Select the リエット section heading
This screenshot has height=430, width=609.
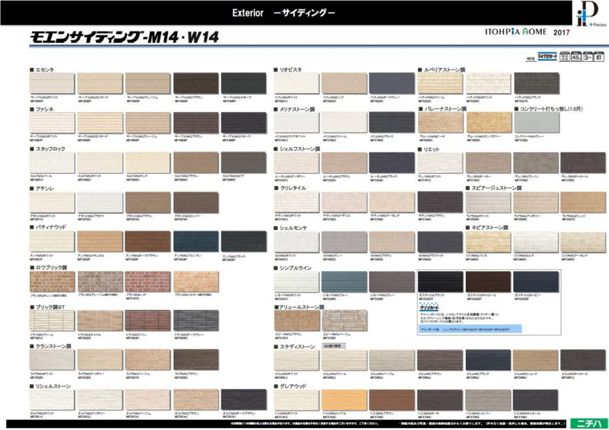tap(429, 149)
